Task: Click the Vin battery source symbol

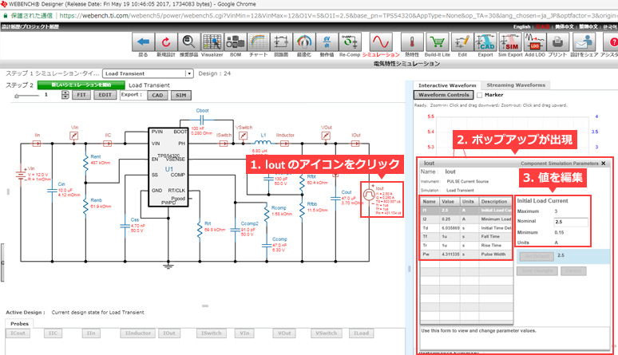Action: click(x=21, y=175)
